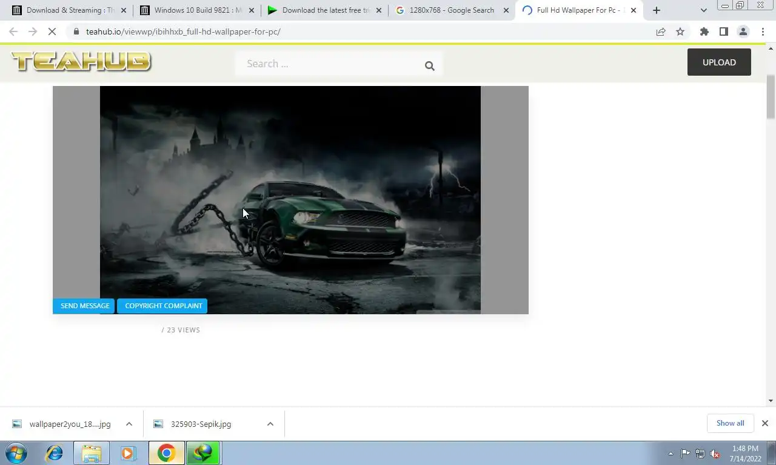Show hidden system tray icons

coord(671,453)
